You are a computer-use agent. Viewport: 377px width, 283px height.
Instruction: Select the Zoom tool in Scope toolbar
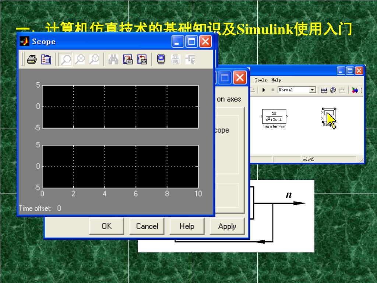coord(66,59)
